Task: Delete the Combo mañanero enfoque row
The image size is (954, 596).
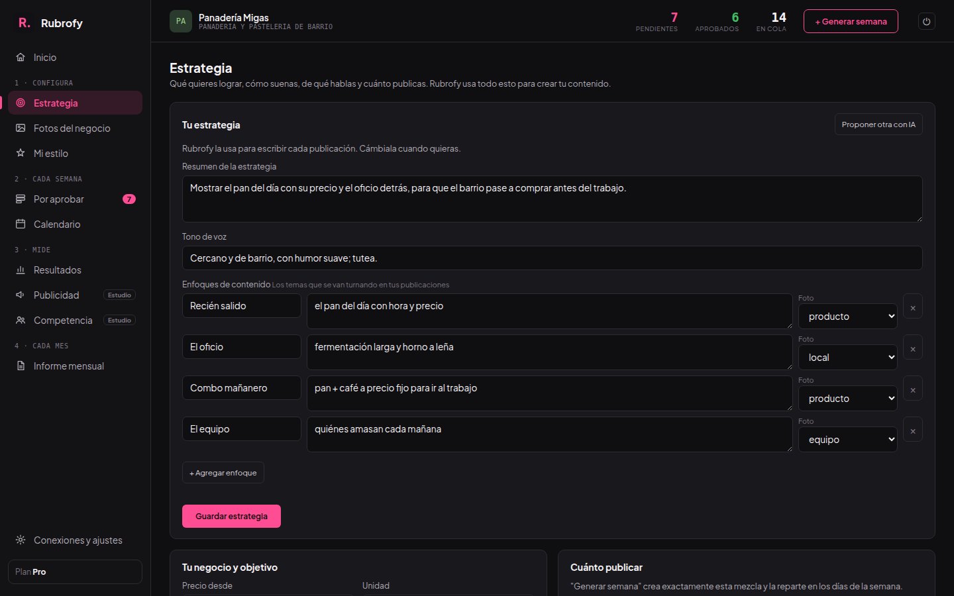Action: [913, 389]
